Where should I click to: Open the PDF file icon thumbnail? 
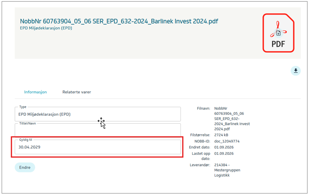(x=278, y=33)
